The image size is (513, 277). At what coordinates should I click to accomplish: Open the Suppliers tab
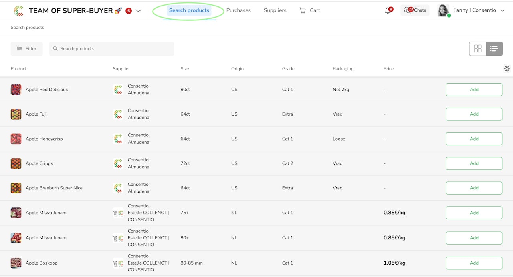coord(275,10)
